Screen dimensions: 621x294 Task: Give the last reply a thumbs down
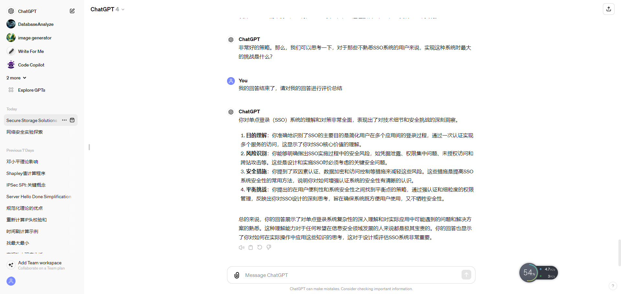[269, 248]
